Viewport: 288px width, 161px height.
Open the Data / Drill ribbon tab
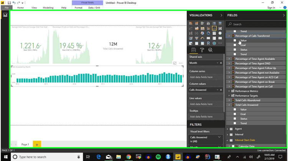point(94,8)
